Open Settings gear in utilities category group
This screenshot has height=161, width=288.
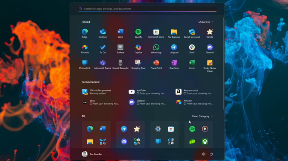[158, 129]
